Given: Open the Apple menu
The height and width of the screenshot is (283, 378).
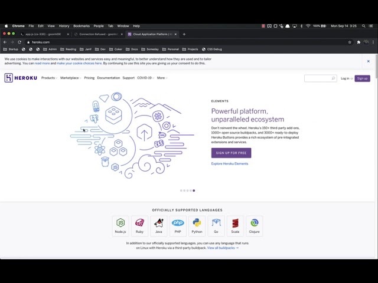Looking at the screenshot, I should 6,26.
